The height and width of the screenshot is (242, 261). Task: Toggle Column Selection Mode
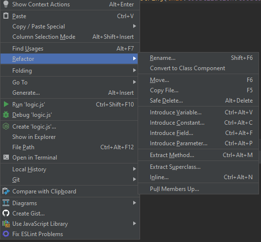click(70, 37)
